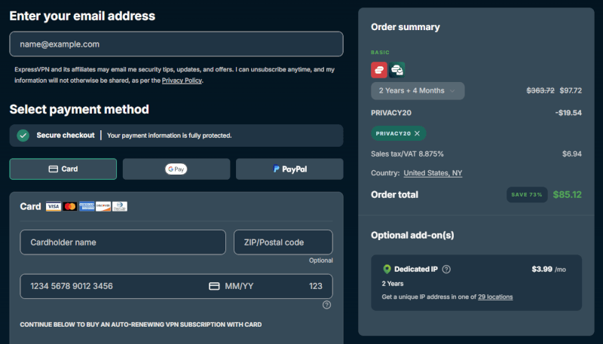Image resolution: width=603 pixels, height=344 pixels.
Task: Click the red ExpressVPN app icon
Action: tap(379, 70)
